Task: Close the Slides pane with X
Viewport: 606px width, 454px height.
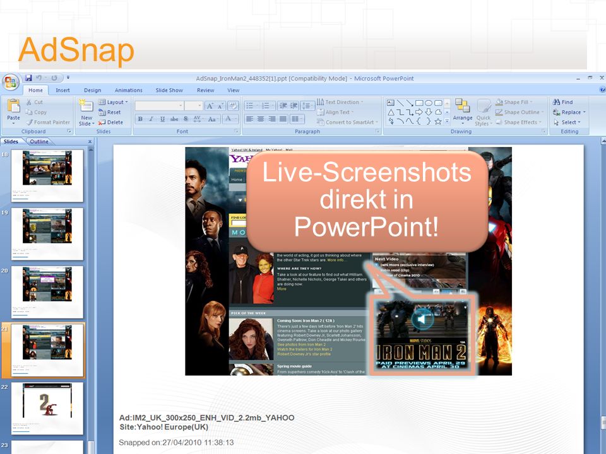Action: (90, 142)
